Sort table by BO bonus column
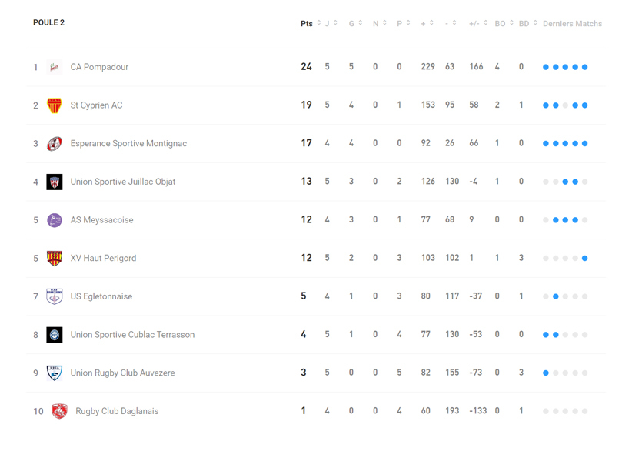The width and height of the screenshot is (632, 458). pos(504,24)
